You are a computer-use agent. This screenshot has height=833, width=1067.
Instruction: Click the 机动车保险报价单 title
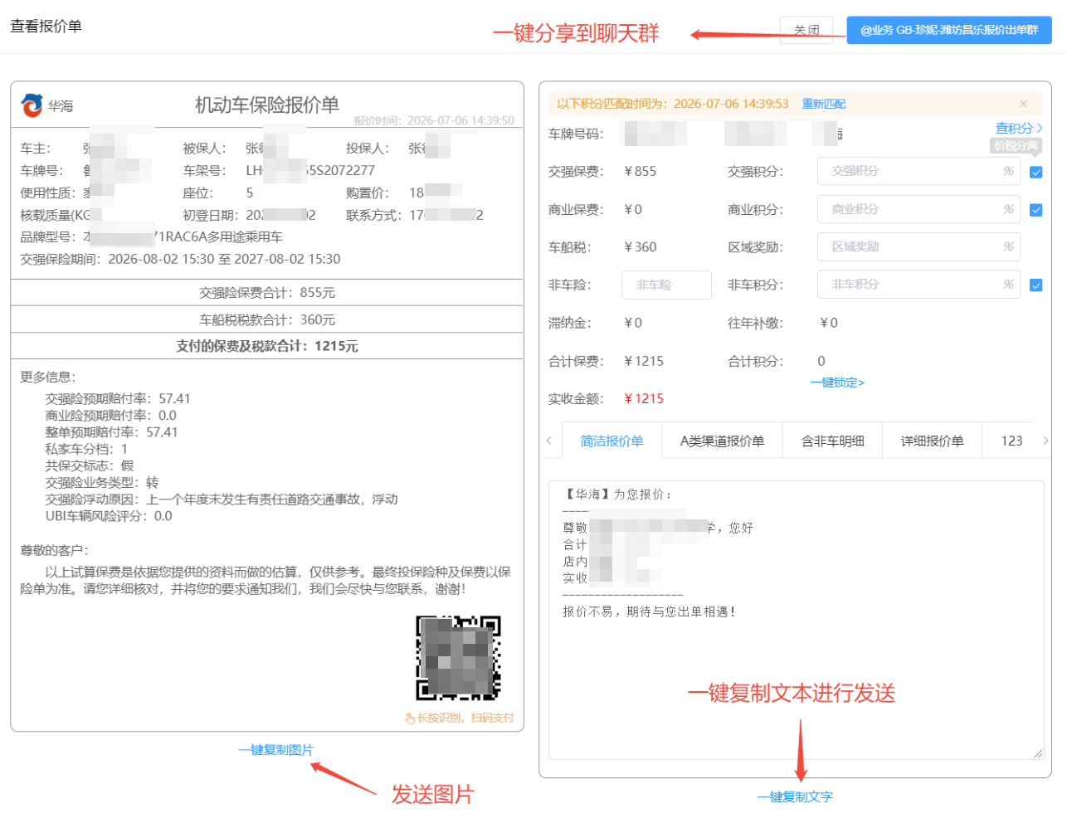pos(267,105)
